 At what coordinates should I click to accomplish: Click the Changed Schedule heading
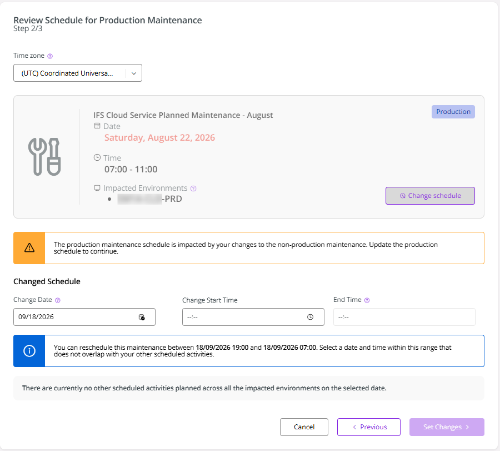coord(47,281)
